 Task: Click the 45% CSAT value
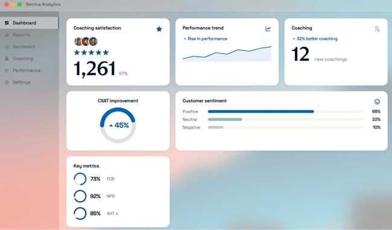(x=121, y=125)
